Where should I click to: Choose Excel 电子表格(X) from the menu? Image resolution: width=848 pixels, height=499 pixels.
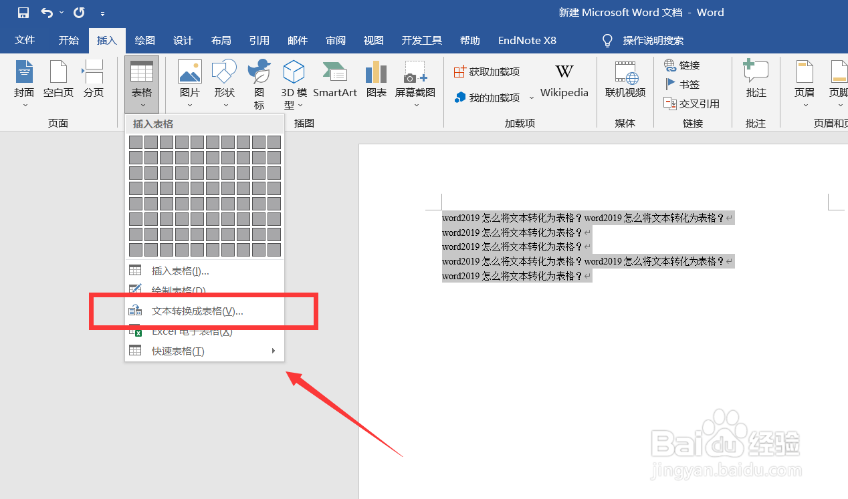[205, 331]
